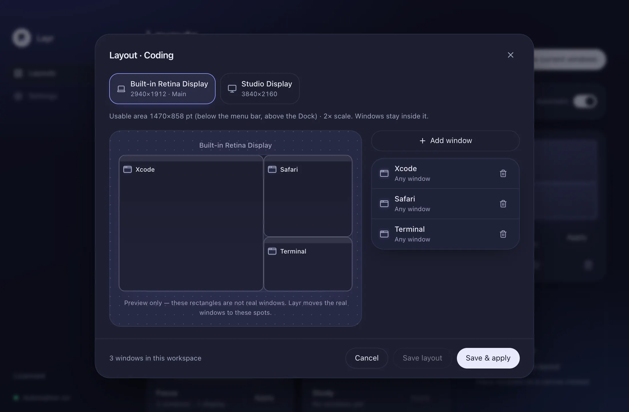Click the Terminal name in window list
This screenshot has height=412, width=629.
coord(409,229)
